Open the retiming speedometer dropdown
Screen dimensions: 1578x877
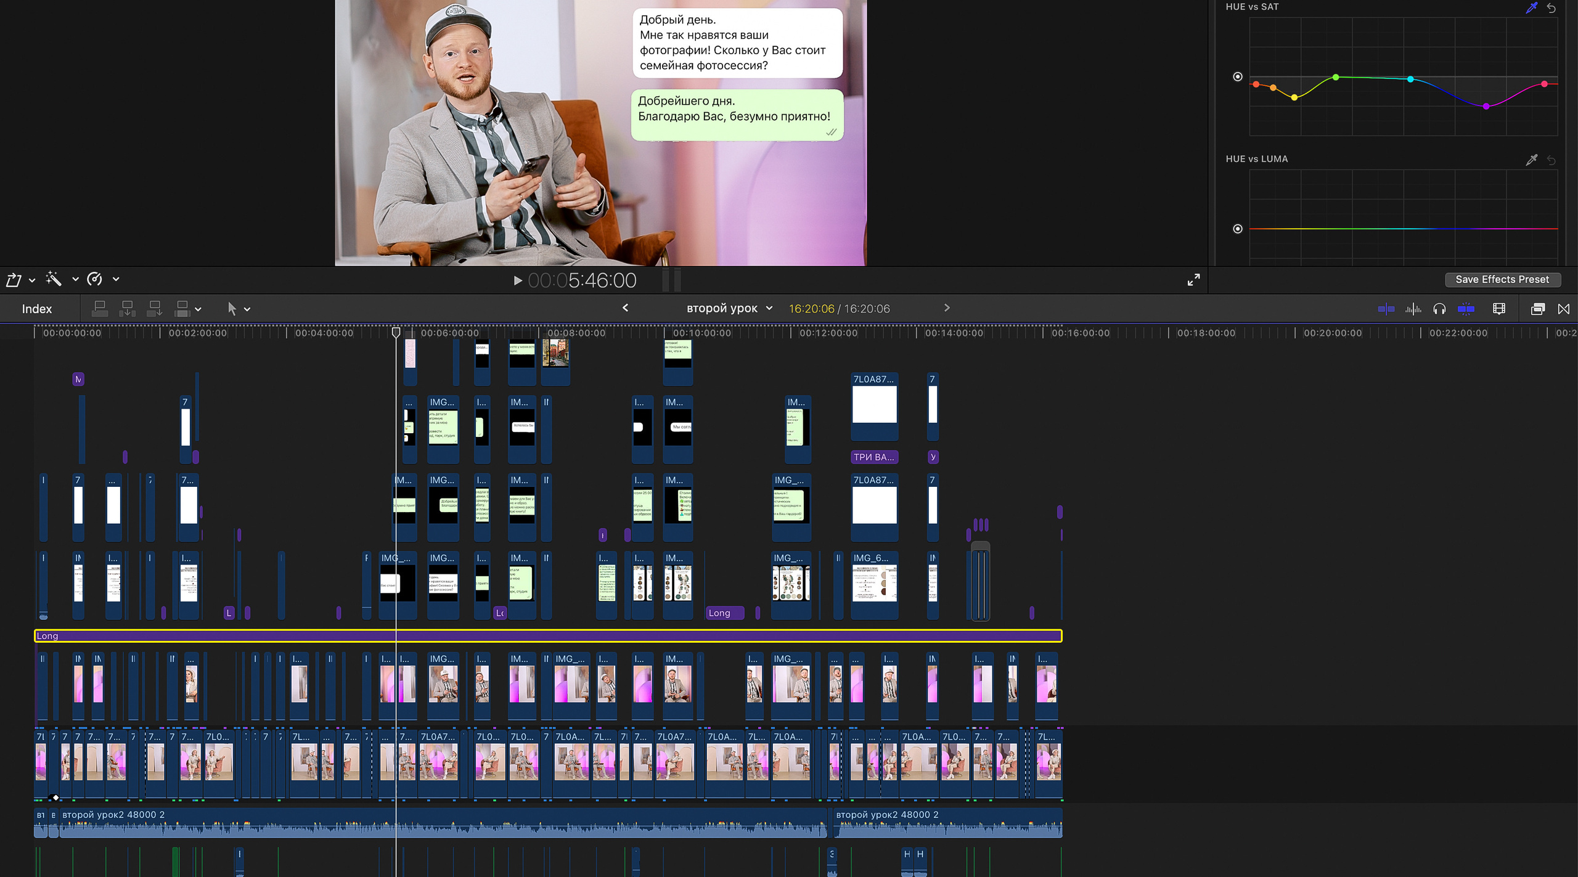click(115, 279)
